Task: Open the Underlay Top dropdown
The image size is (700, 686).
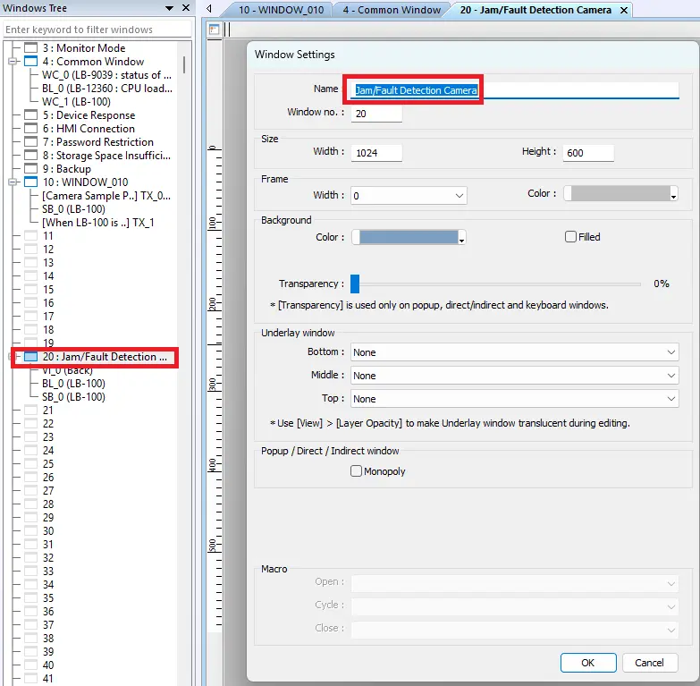Action: (x=514, y=398)
